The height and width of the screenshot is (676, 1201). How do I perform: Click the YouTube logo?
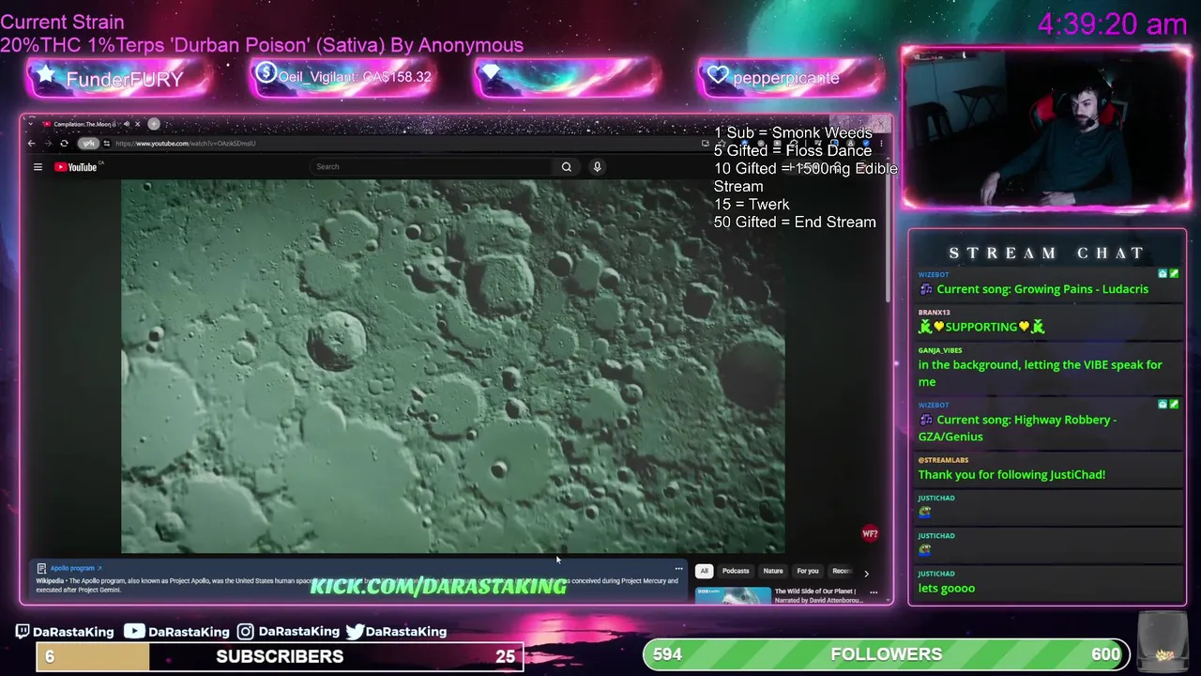tap(78, 167)
